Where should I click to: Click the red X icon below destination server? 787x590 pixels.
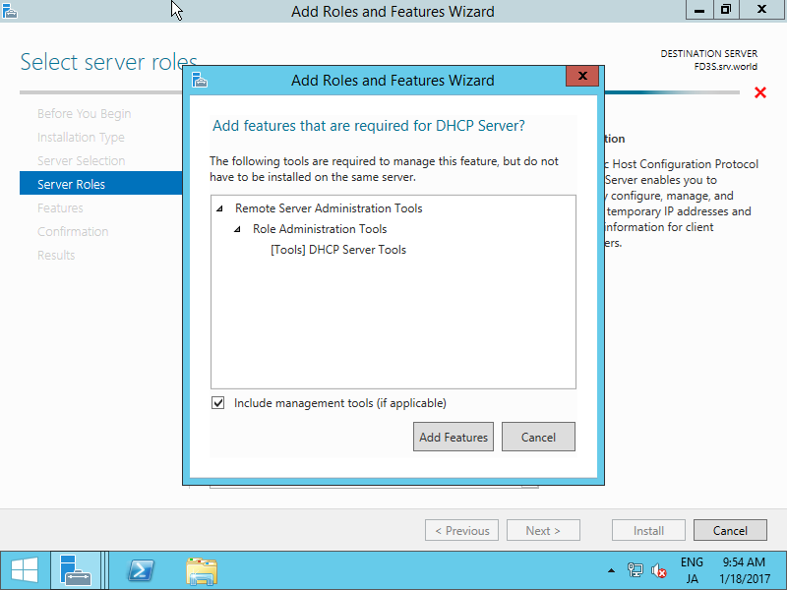[760, 92]
